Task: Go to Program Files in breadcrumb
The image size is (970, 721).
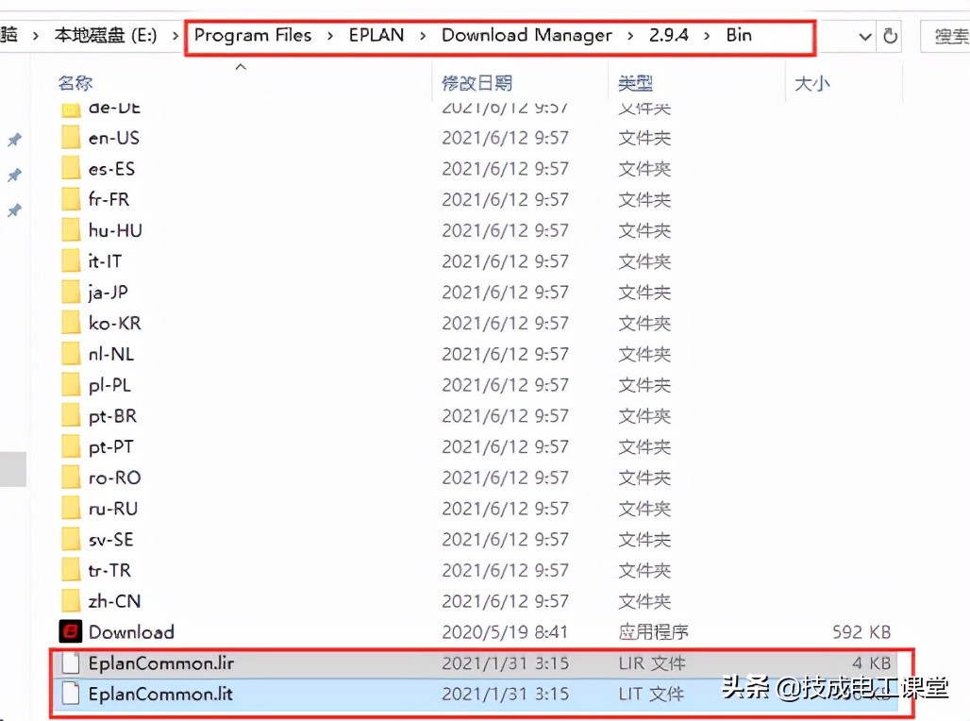Action: coord(253,35)
